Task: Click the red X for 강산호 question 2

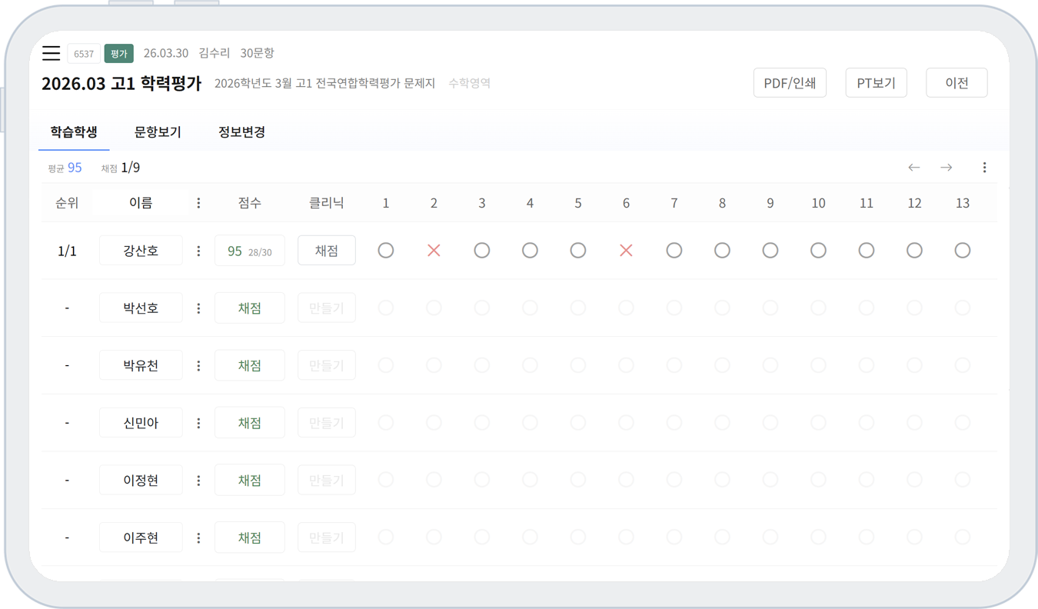Action: coord(434,251)
